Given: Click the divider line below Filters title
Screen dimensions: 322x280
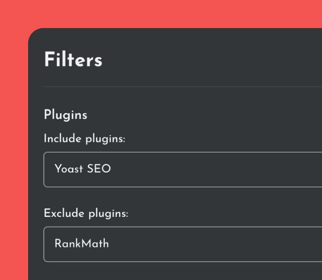Looking at the screenshot, I should coord(182,86).
